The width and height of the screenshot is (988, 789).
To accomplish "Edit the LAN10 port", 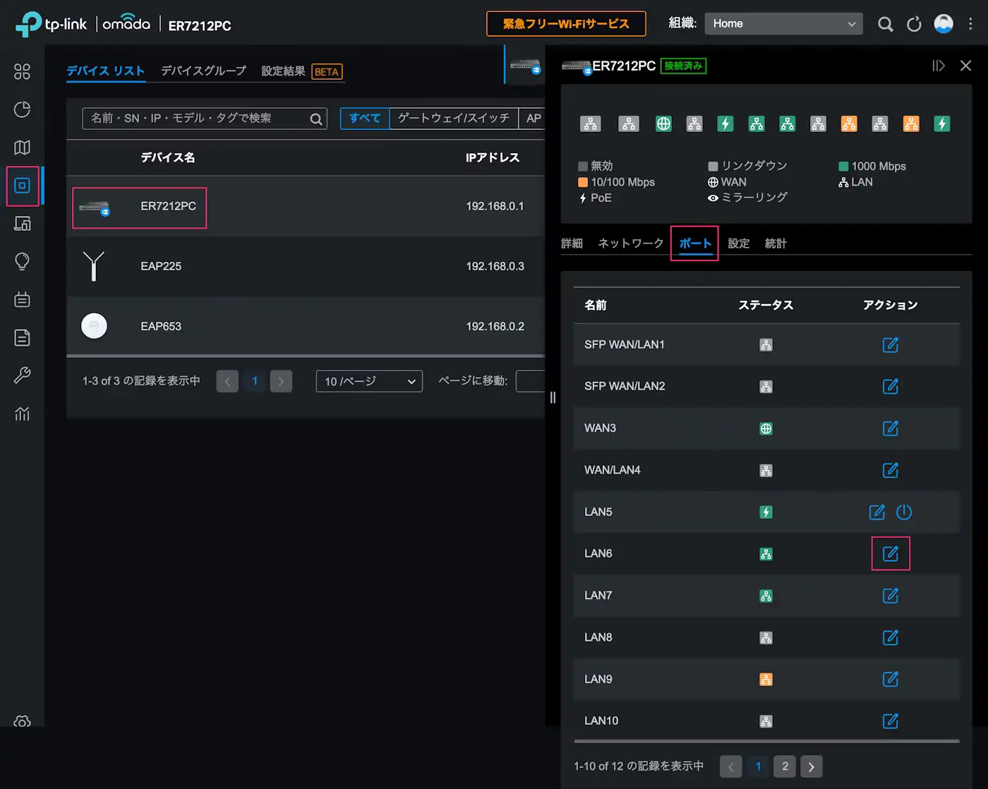I will coord(891,721).
